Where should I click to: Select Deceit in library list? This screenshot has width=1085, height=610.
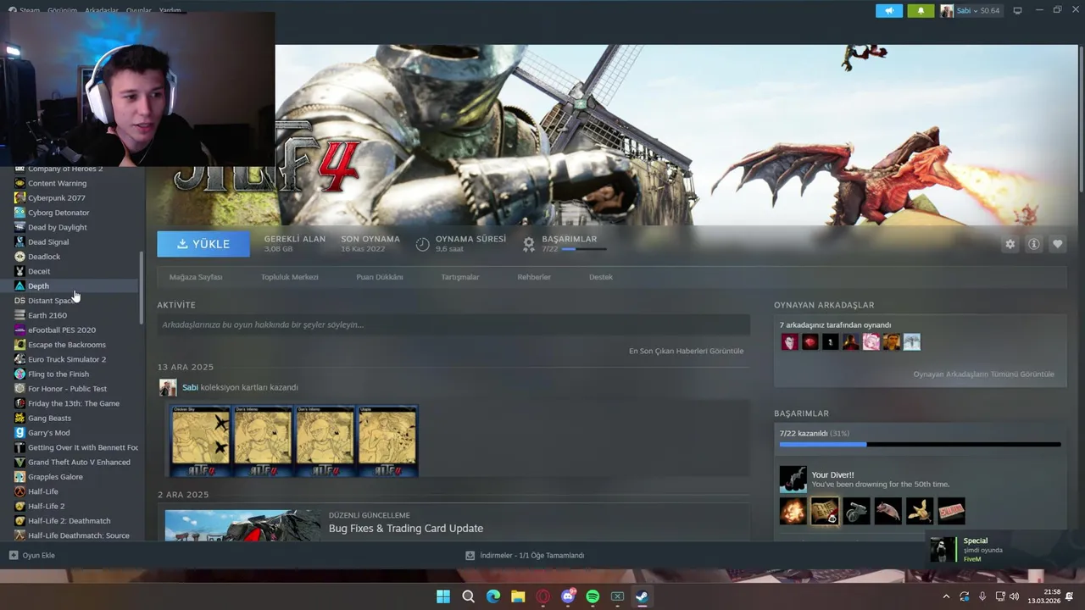(x=39, y=271)
